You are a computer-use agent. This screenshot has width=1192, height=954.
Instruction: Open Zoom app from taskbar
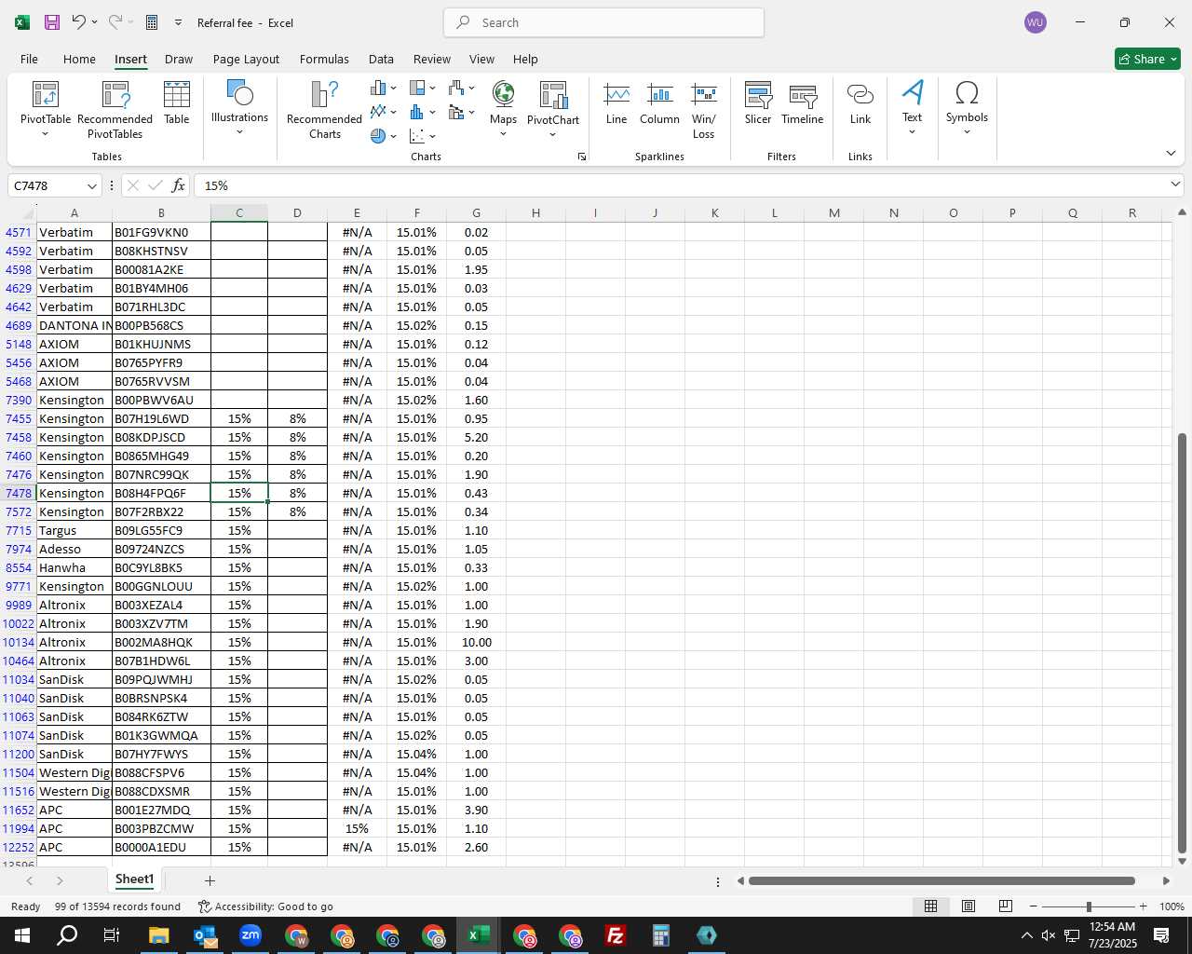point(251,935)
